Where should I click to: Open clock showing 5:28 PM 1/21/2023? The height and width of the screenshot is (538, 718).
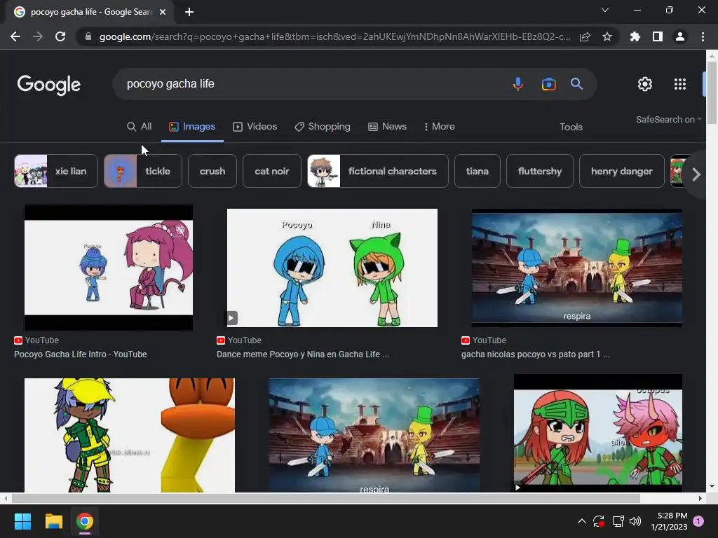(x=669, y=521)
